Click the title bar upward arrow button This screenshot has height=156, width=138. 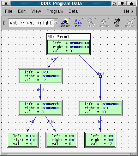point(132,4)
